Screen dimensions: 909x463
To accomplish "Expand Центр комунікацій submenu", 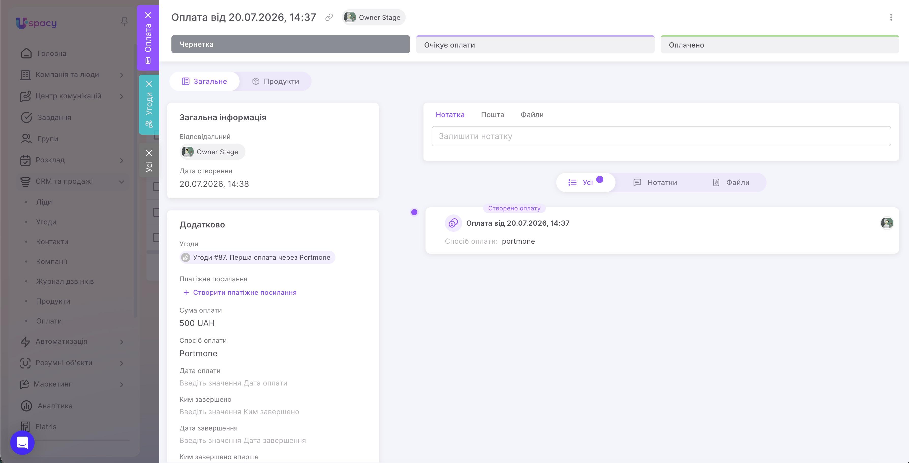I will pos(121,96).
